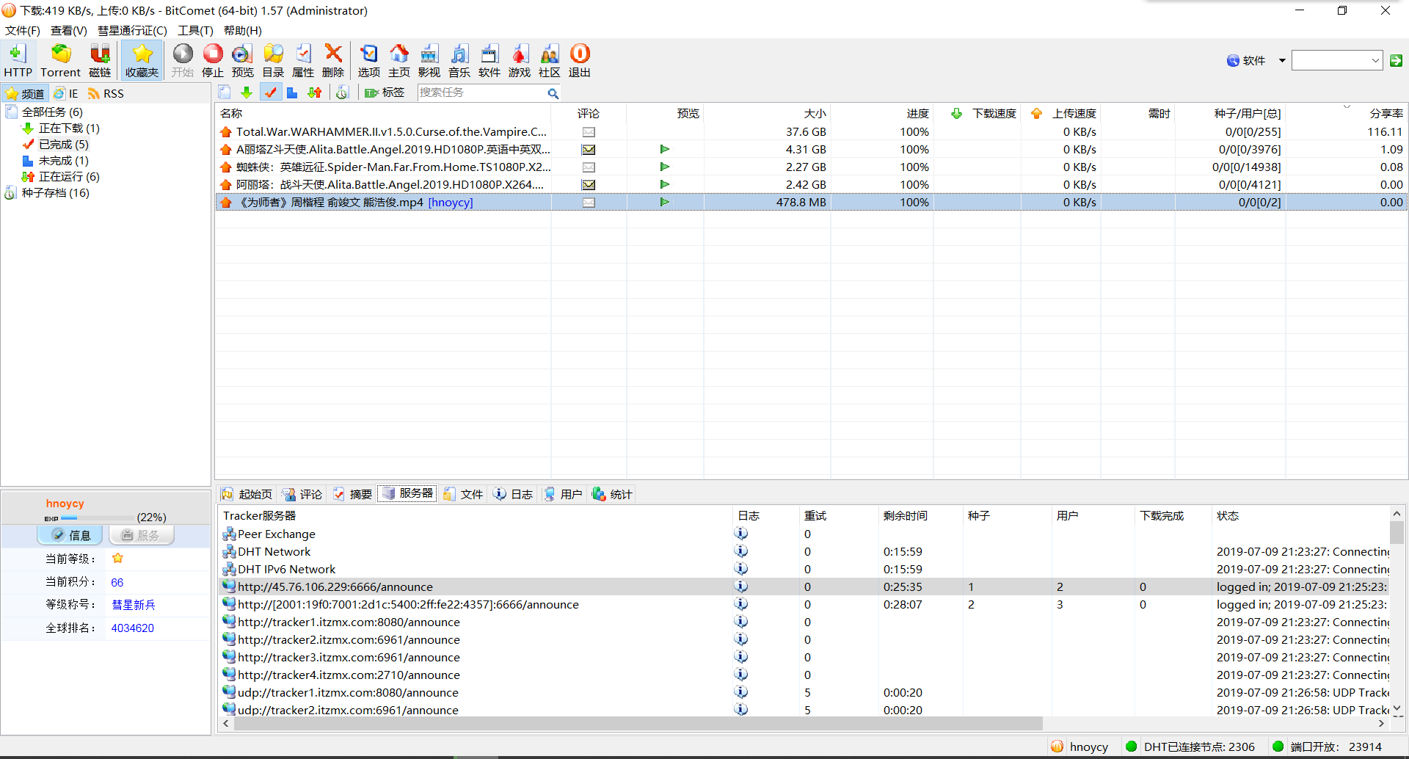Select 种子存档 (16) in the sidebar tree
Viewport: 1409px width, 759px height.
point(55,193)
